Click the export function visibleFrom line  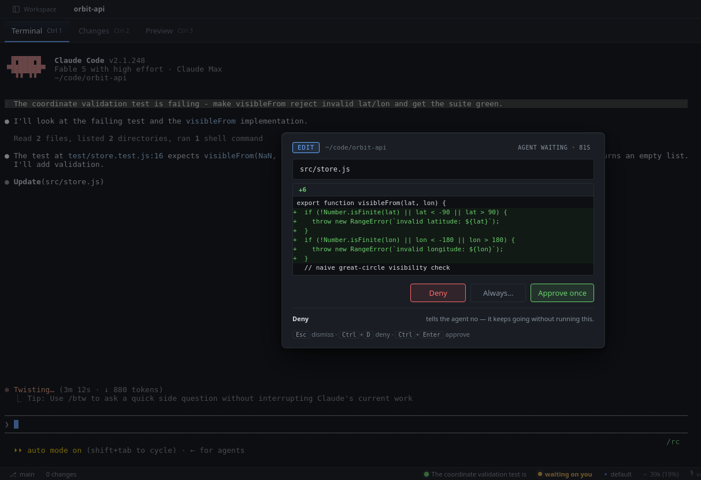click(x=443, y=203)
